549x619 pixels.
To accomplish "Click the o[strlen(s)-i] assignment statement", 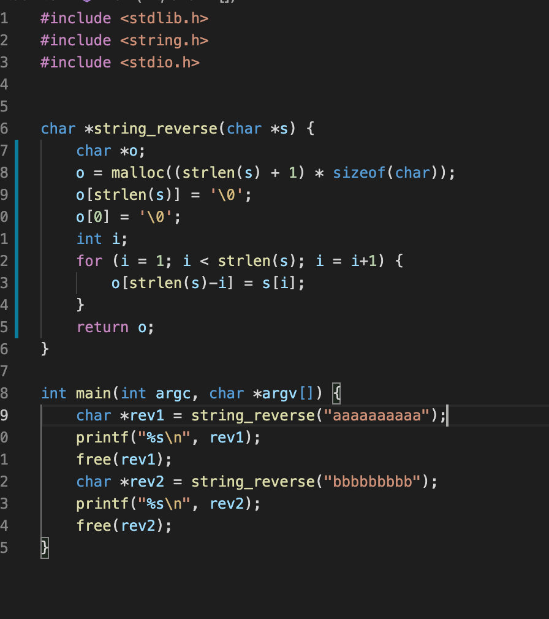I will point(208,283).
